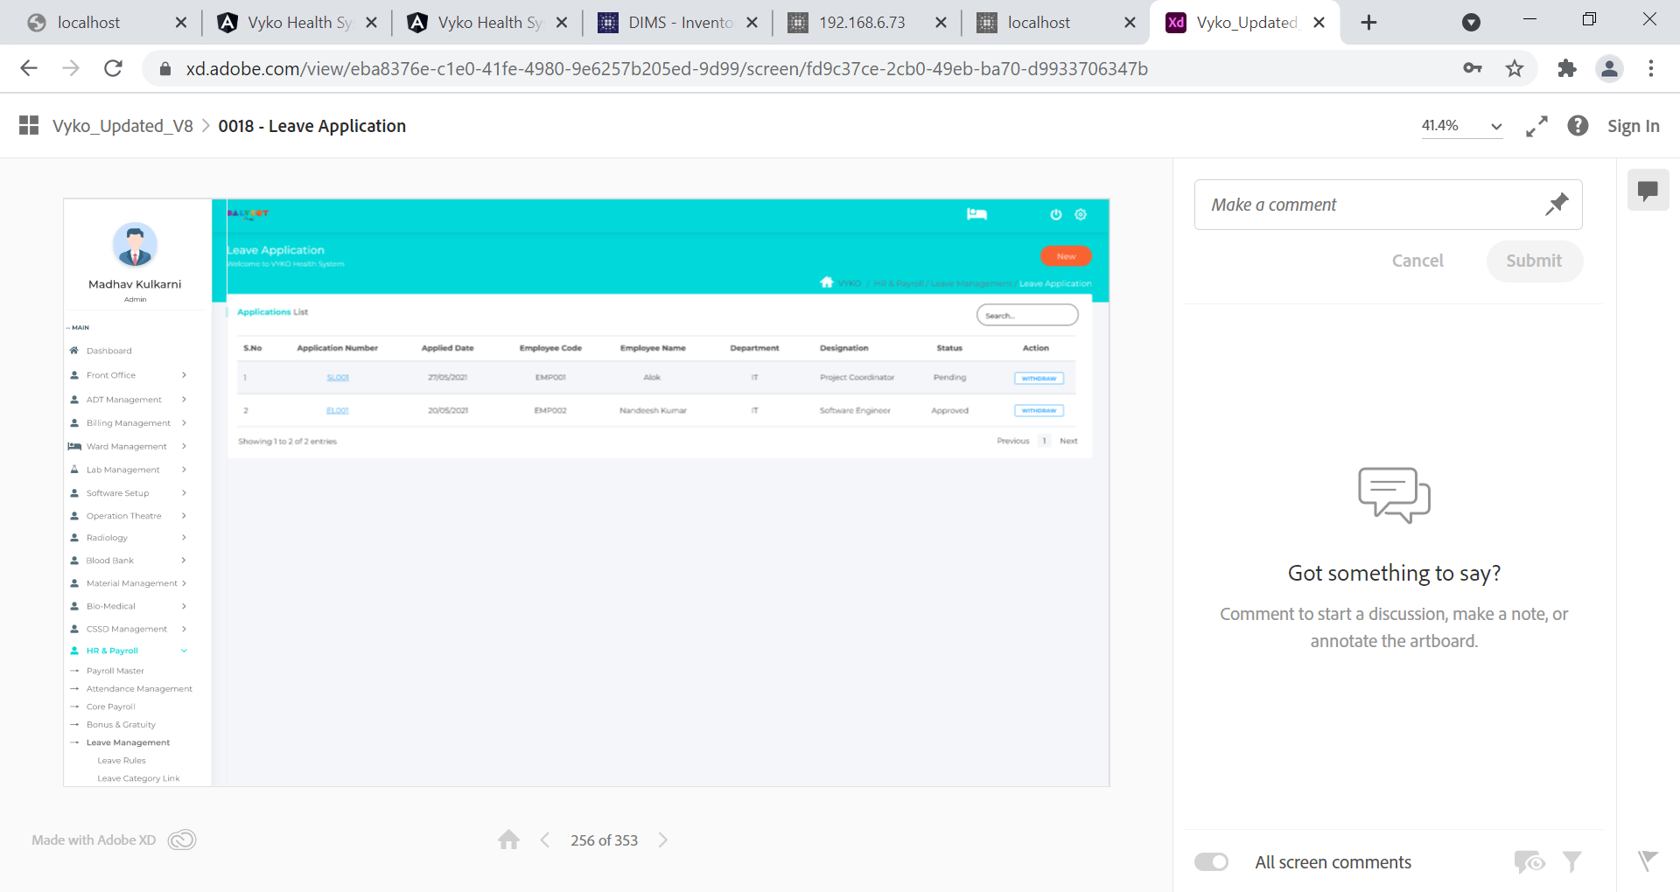Toggle the All screen comments switch
This screenshot has height=892, width=1680.
point(1211,862)
